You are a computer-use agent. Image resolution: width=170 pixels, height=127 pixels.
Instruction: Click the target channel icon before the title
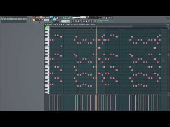(72, 24)
